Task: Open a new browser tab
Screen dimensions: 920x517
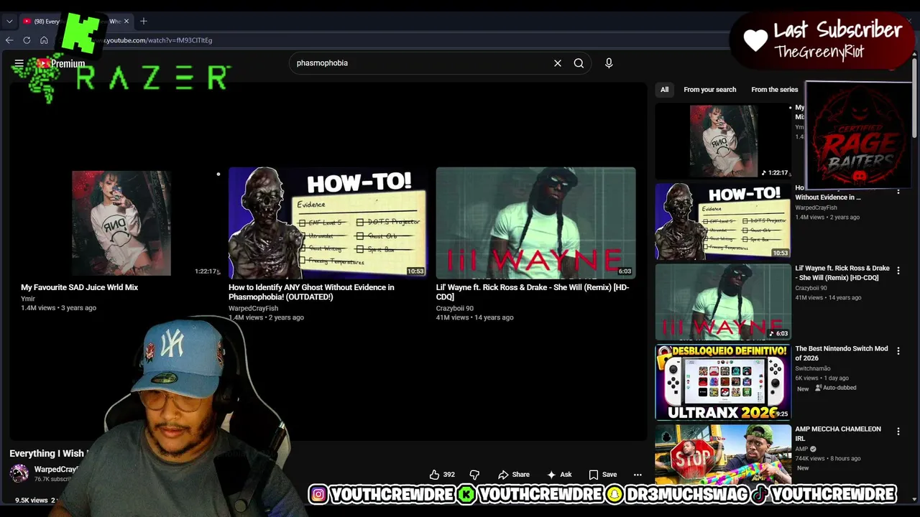Action: click(x=143, y=21)
